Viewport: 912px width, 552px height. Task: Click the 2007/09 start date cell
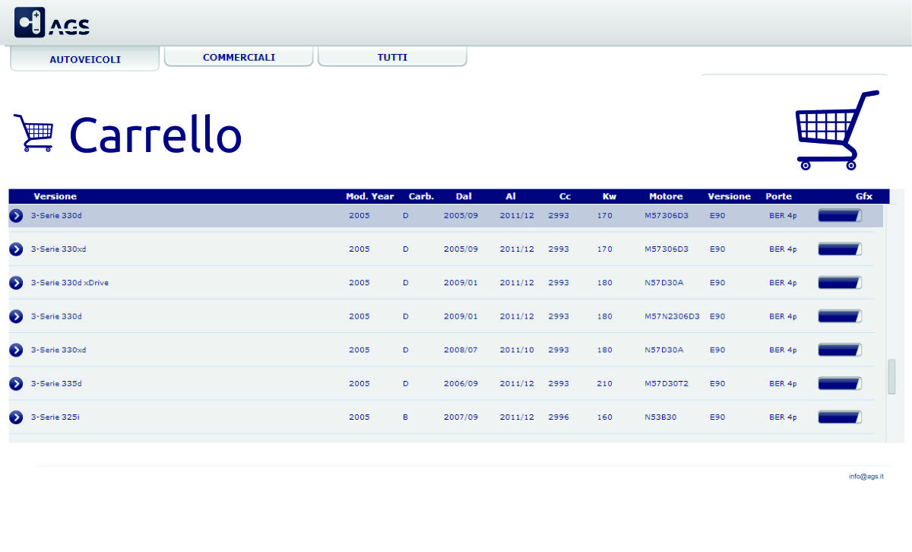click(x=461, y=417)
